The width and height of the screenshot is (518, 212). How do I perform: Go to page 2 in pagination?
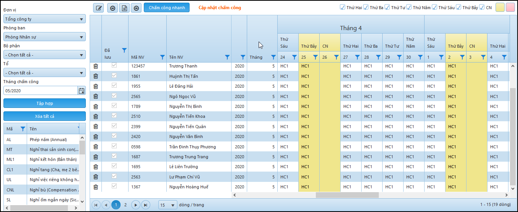tap(125, 205)
